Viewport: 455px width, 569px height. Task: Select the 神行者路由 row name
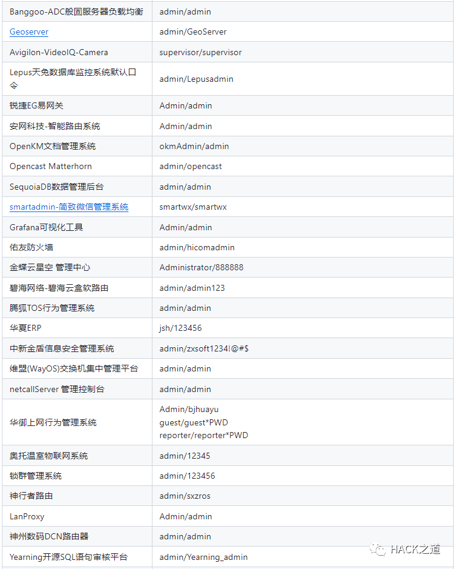(x=31, y=496)
